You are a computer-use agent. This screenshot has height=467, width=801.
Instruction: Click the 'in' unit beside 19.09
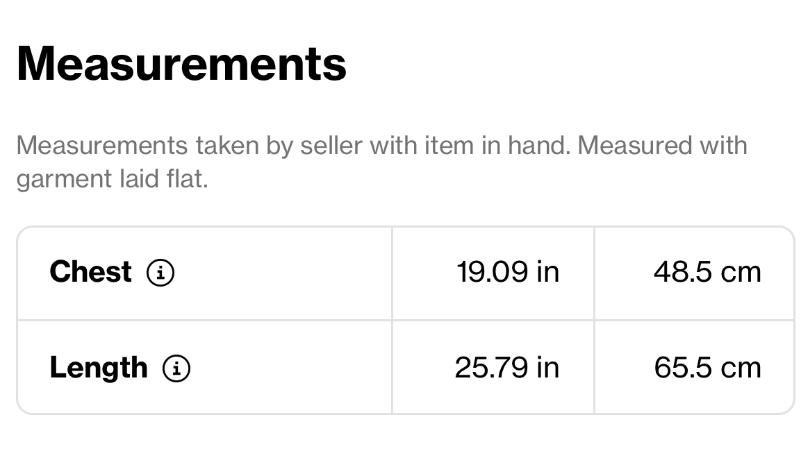[x=548, y=271]
